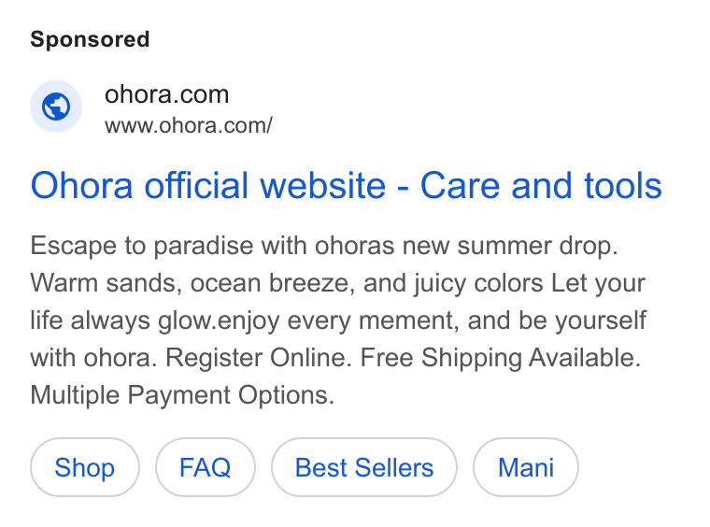The image size is (710, 527).
Task: Click the 'Escape to paradise' description line
Action: pyautogui.click(x=324, y=246)
